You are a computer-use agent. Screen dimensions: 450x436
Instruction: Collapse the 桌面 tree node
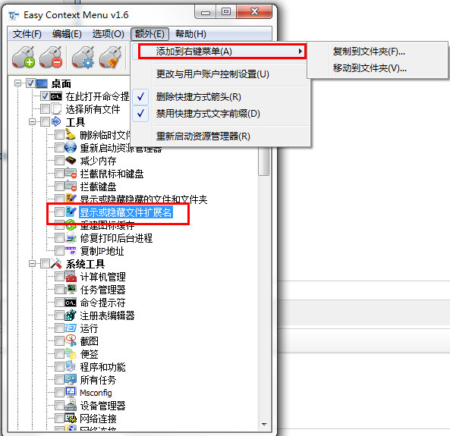tap(17, 83)
